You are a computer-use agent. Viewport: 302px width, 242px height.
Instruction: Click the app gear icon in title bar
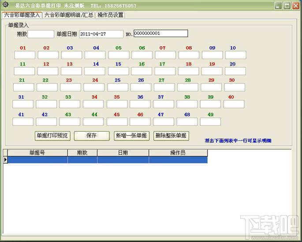[x=5, y=4]
